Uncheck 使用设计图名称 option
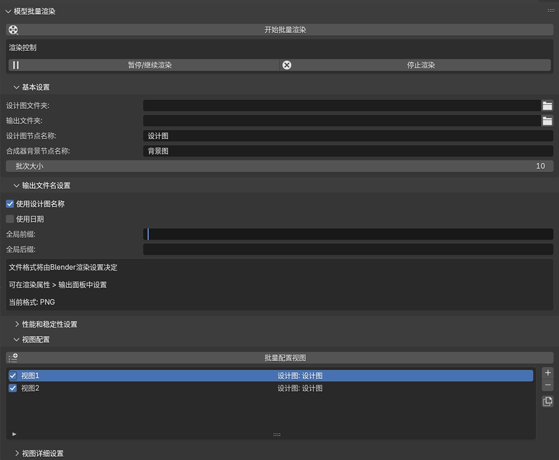This screenshot has width=559, height=460. click(10, 204)
